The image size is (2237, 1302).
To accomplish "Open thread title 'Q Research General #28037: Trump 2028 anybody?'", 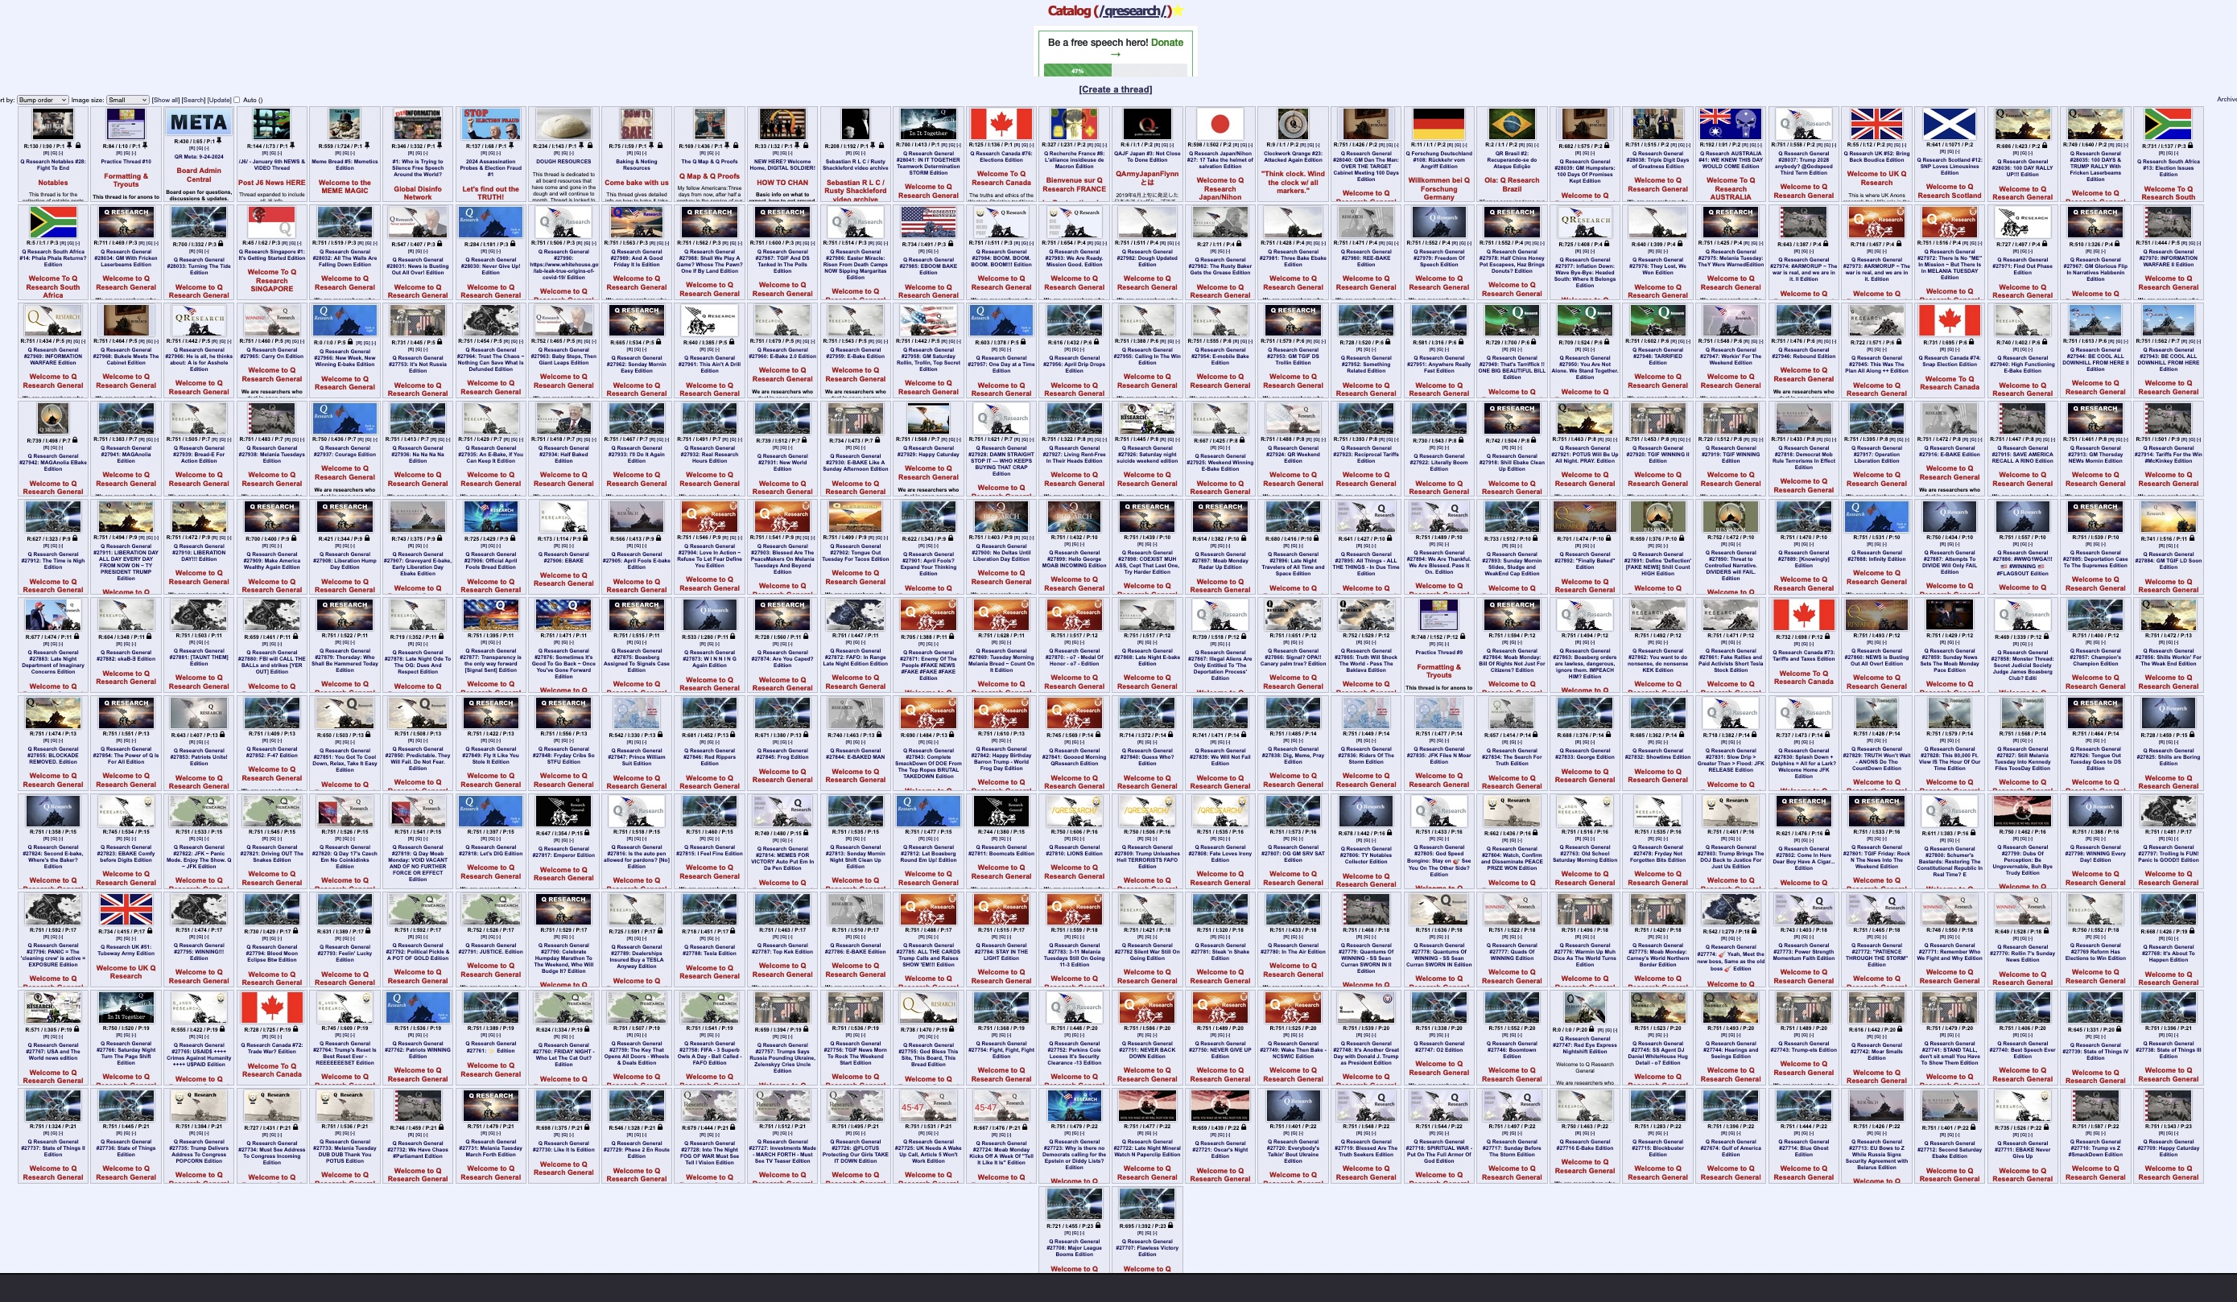I will tap(1804, 163).
